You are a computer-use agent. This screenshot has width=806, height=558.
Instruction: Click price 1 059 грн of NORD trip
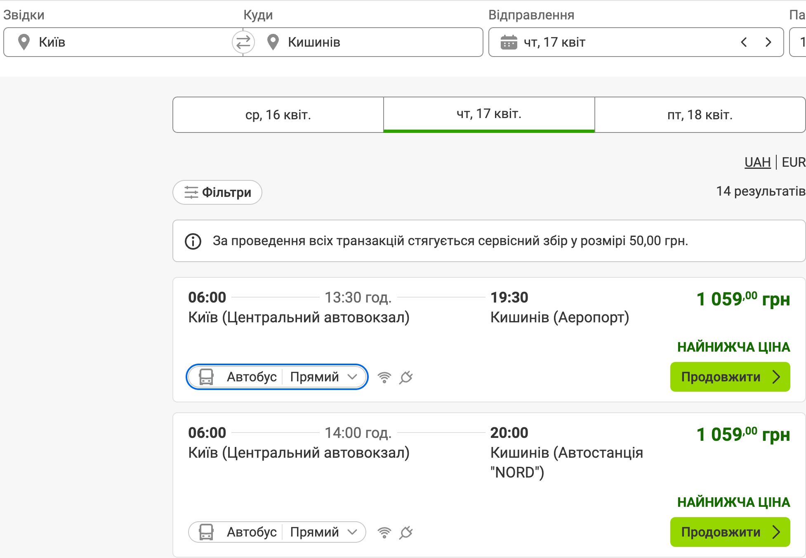click(x=743, y=434)
